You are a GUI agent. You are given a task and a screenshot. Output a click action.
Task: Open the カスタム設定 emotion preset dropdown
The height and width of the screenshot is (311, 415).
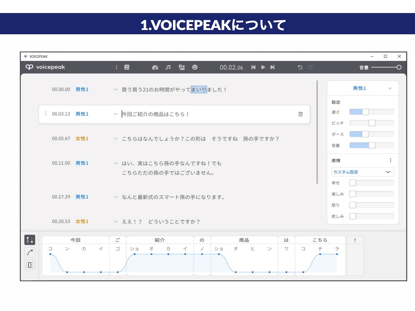(x=362, y=172)
